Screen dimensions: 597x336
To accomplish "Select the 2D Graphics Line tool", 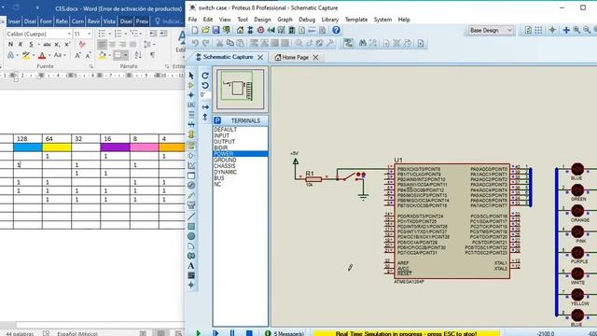I will tap(191, 217).
